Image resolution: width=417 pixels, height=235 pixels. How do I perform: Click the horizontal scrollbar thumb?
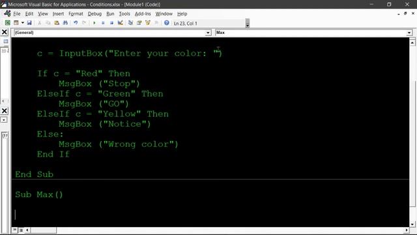pos(43,230)
